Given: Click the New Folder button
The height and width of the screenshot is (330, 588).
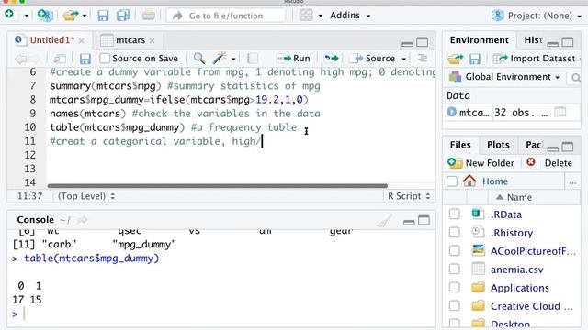Looking at the screenshot, I should [x=481, y=163].
